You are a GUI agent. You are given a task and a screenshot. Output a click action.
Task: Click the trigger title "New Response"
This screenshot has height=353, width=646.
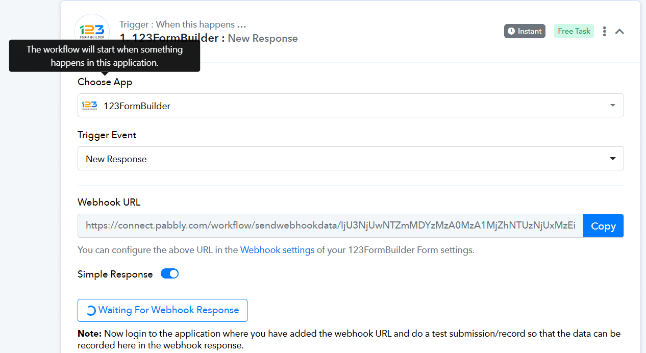point(263,38)
